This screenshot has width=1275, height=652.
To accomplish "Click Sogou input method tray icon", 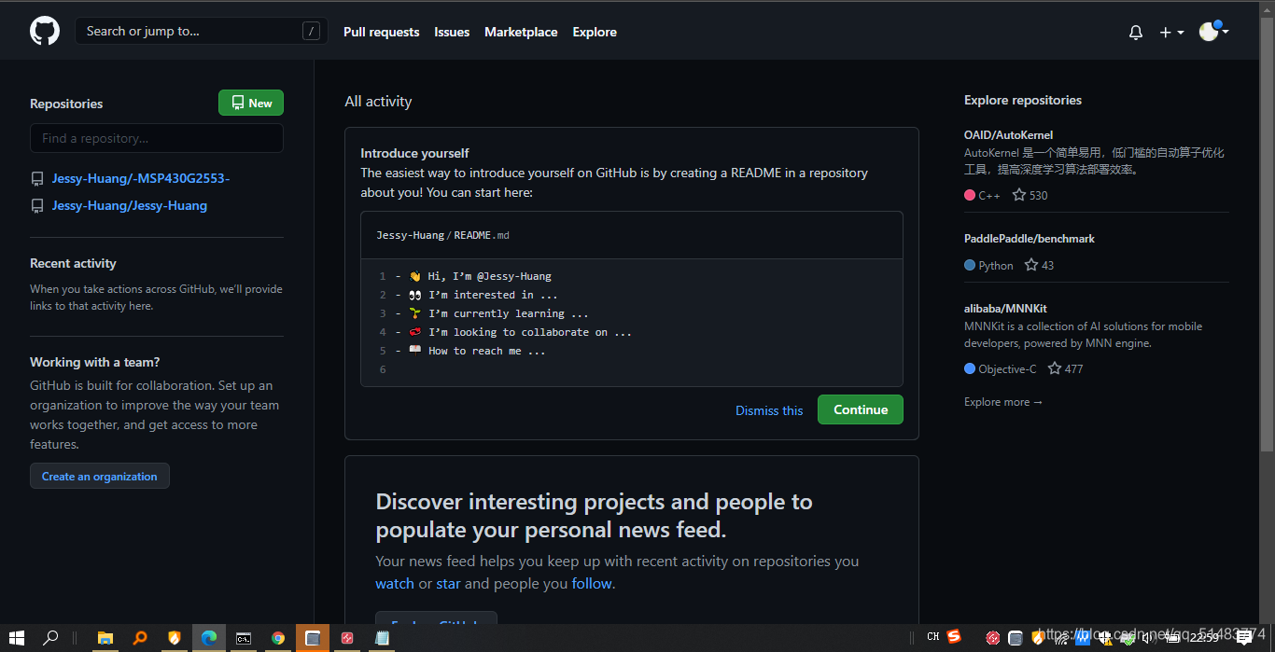I will (954, 637).
